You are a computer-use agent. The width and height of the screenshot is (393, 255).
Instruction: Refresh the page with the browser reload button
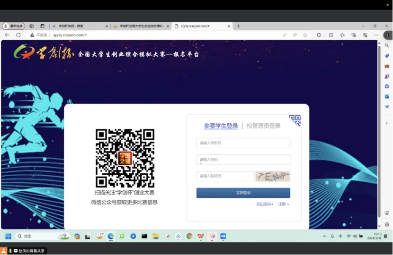tap(18, 35)
